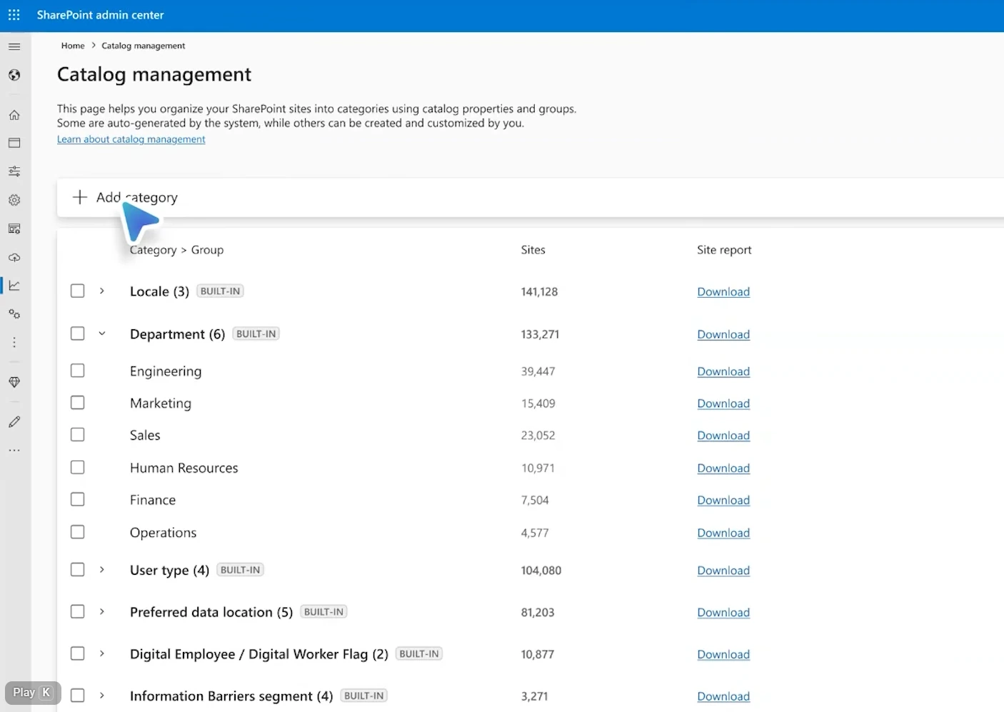
Task: Check the Locale (3) row checkbox
Action: point(78,291)
